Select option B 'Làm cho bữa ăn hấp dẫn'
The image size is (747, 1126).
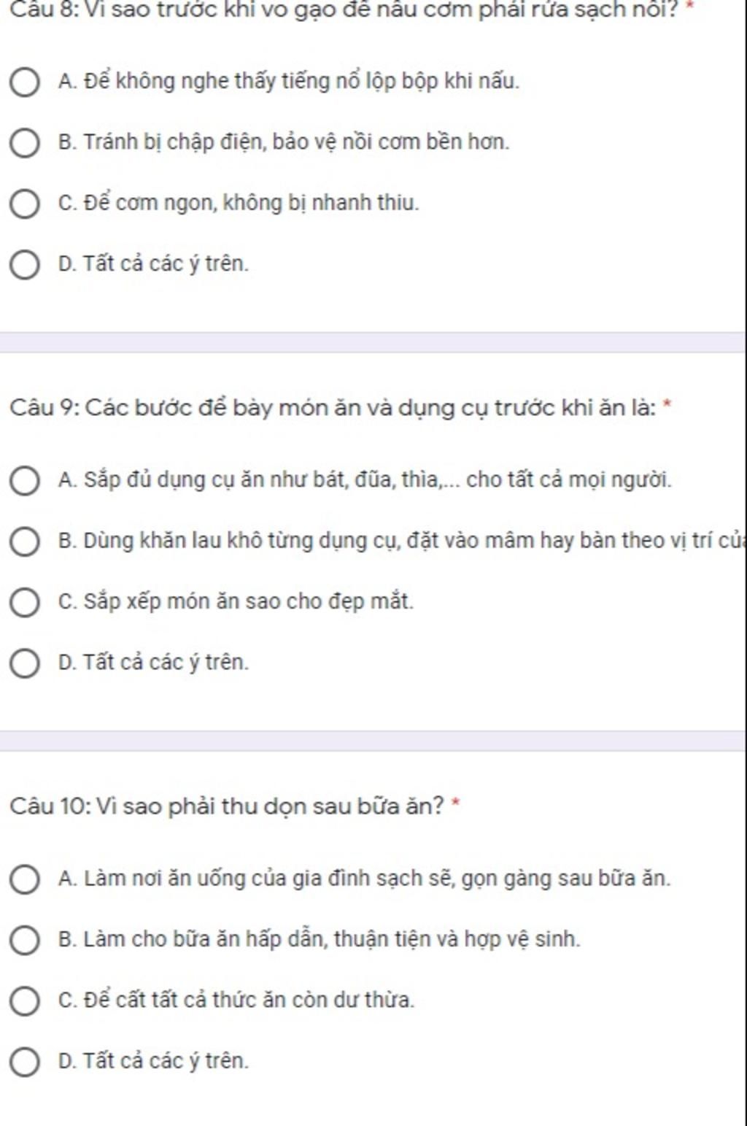[x=24, y=941]
